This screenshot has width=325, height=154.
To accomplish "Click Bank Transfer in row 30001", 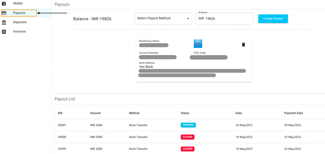I will [x=138, y=125].
